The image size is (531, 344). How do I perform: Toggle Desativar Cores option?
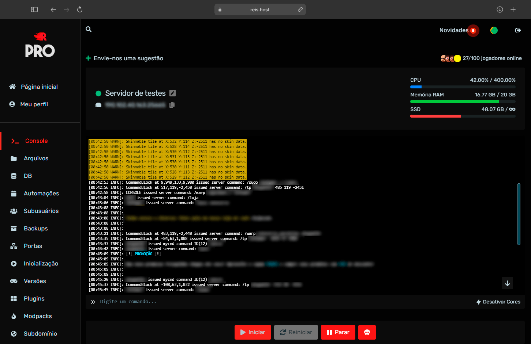click(x=498, y=302)
